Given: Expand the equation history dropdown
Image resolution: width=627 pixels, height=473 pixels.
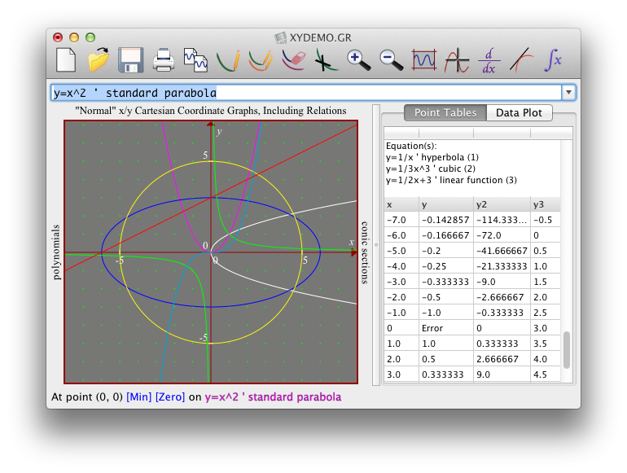Looking at the screenshot, I should pyautogui.click(x=568, y=93).
